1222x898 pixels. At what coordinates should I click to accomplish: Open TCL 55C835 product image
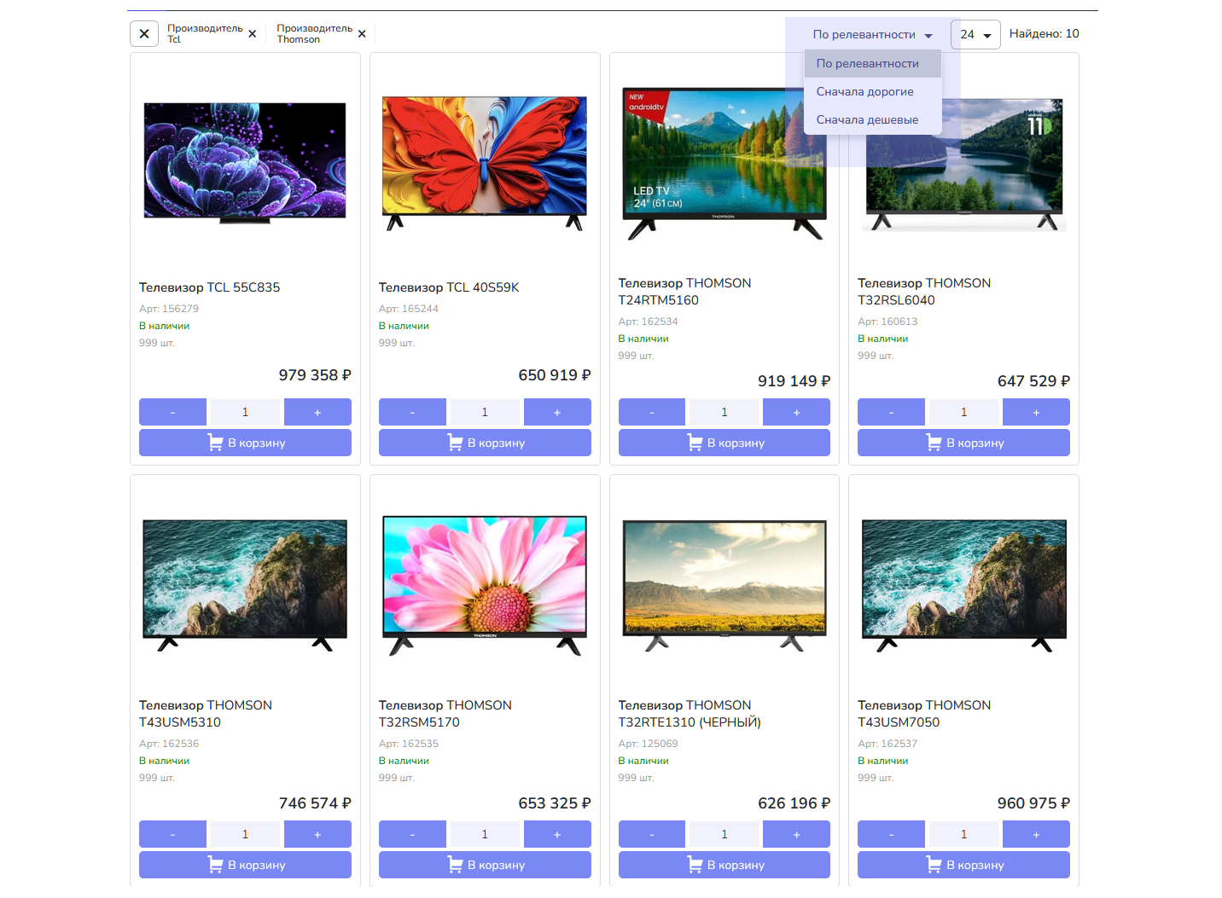(x=245, y=162)
